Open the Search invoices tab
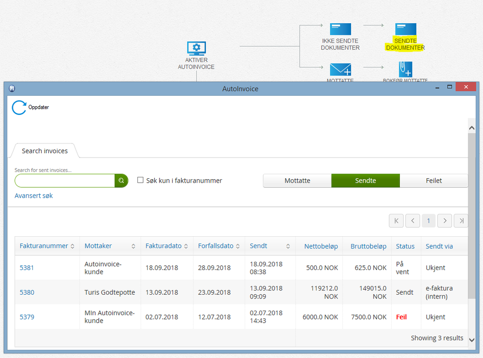Image resolution: width=483 pixels, height=358 pixels. pos(44,151)
